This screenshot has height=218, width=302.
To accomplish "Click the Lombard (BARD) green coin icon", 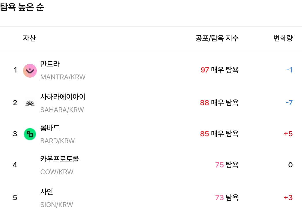I will click(30, 134).
